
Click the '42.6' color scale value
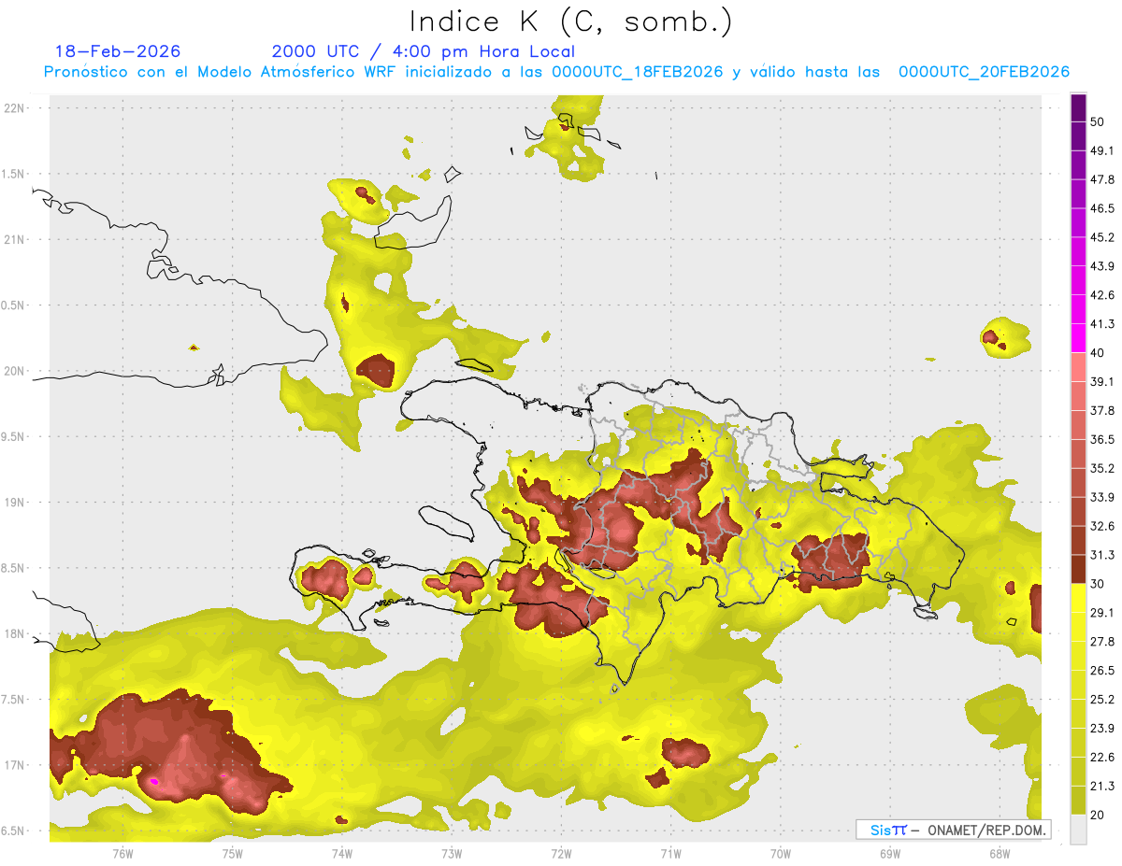tap(1102, 295)
